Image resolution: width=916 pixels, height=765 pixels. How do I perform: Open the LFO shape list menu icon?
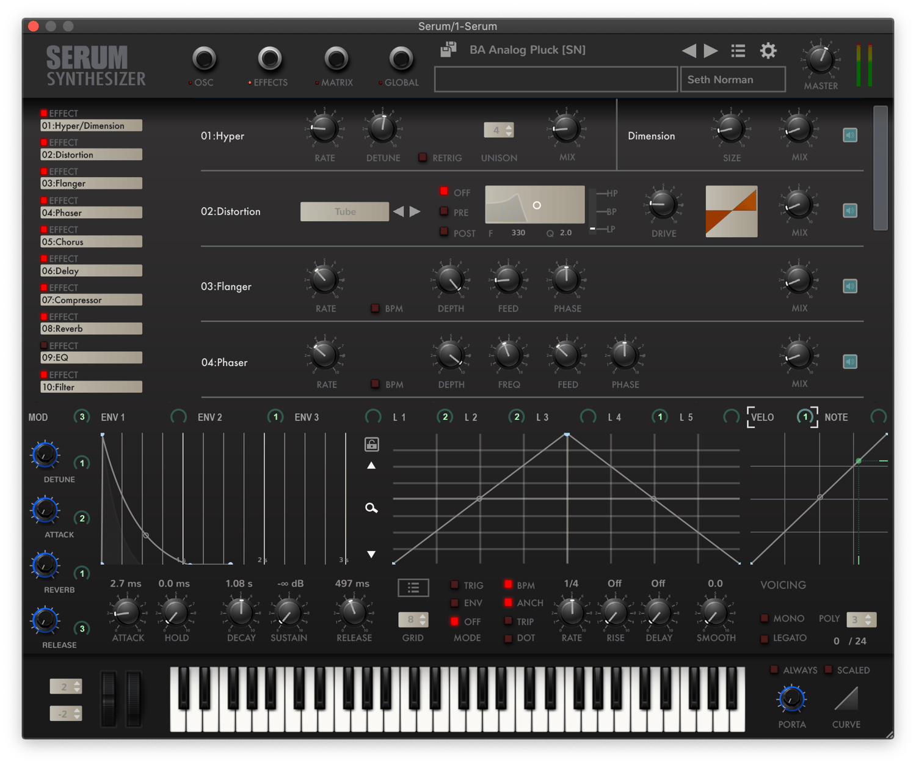413,588
